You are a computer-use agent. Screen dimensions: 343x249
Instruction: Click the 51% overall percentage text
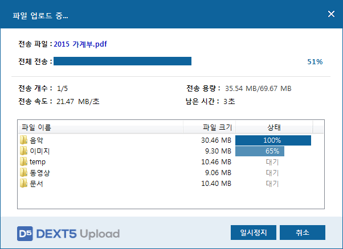(315, 62)
